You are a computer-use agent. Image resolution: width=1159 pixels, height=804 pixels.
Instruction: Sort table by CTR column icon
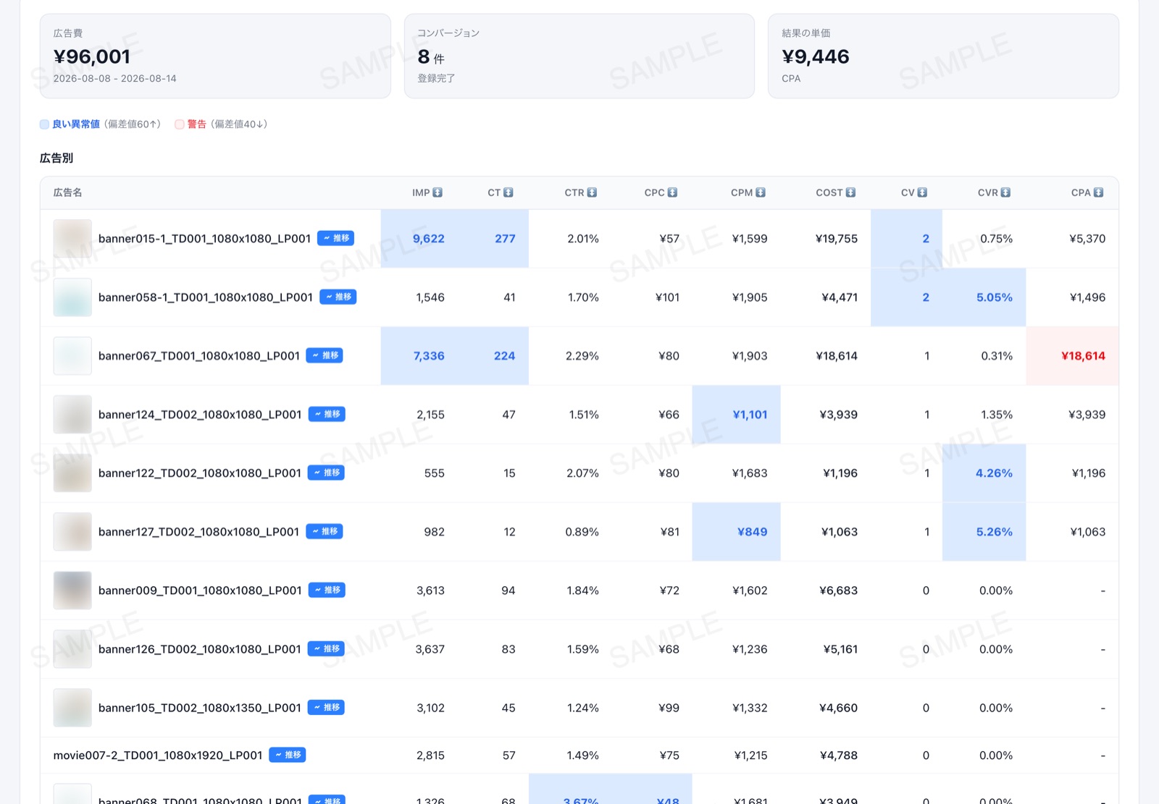592,192
